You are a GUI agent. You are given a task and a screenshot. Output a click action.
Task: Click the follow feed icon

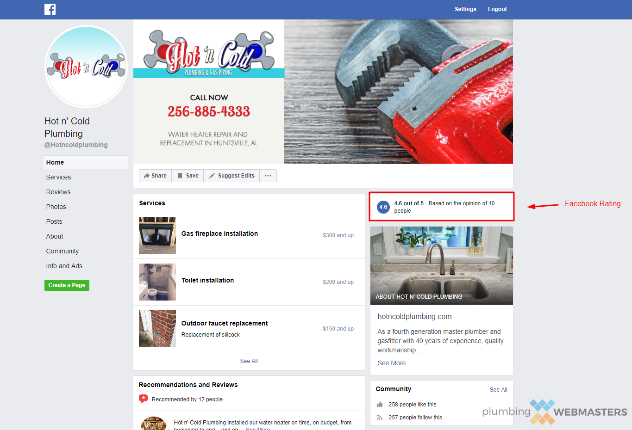(380, 418)
